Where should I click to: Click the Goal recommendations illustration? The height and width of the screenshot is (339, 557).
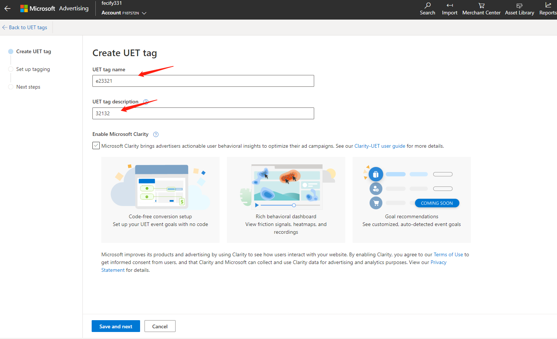coord(412,188)
